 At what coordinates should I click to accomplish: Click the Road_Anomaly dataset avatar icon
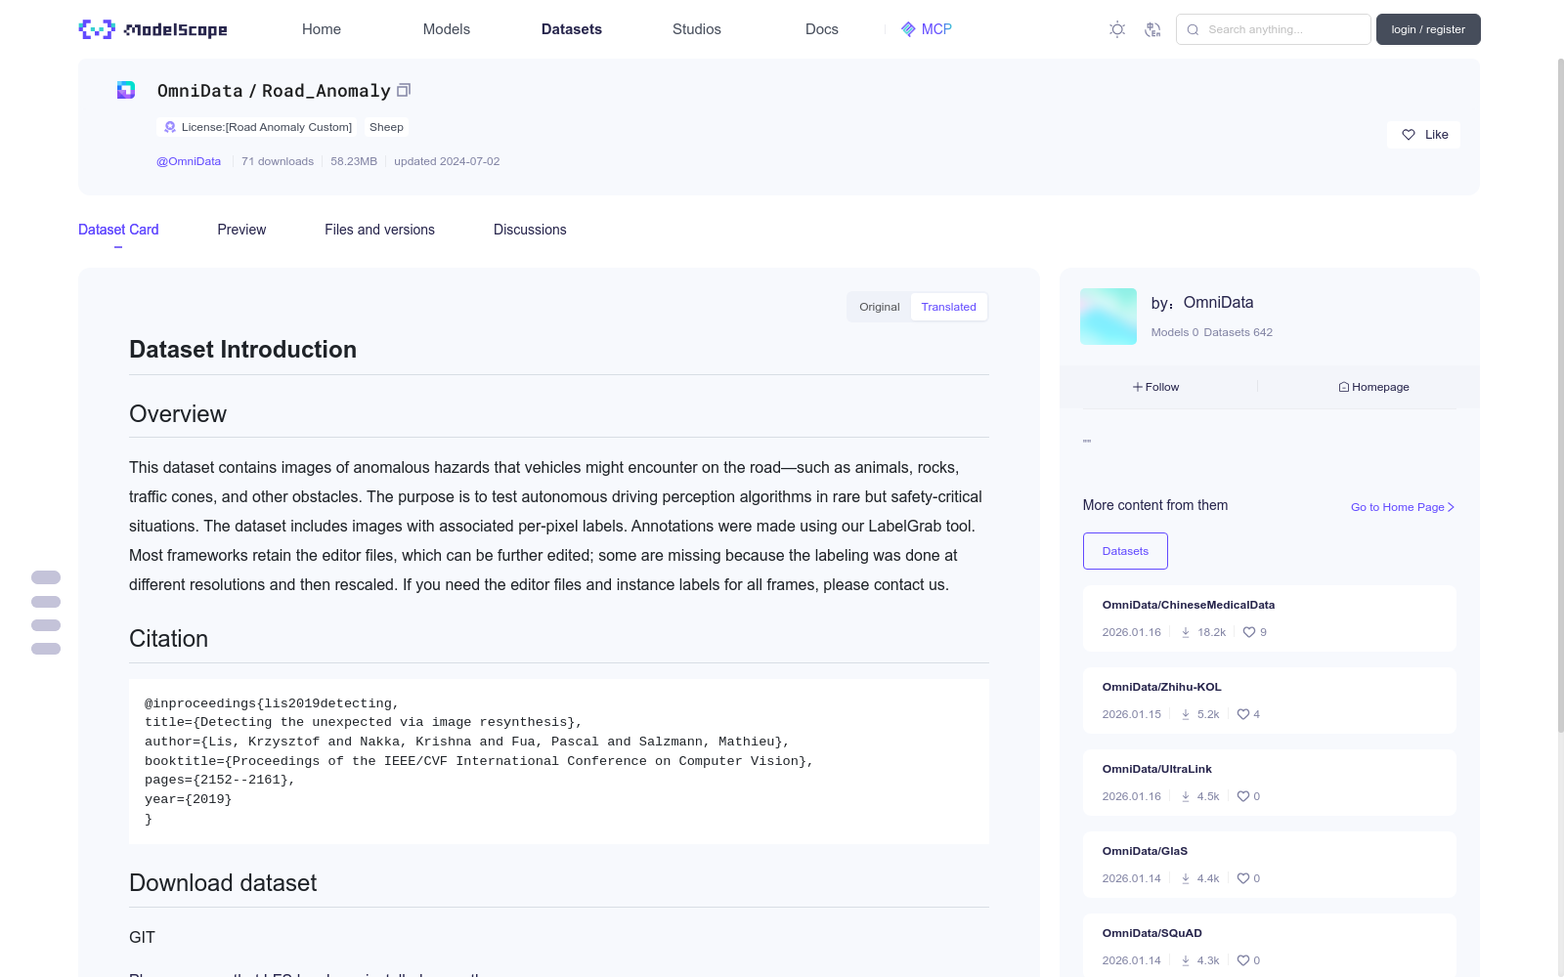[x=126, y=90]
